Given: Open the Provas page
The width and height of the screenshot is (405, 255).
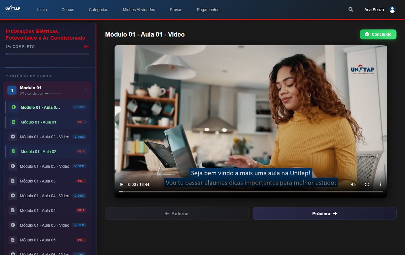Looking at the screenshot, I should (x=176, y=10).
